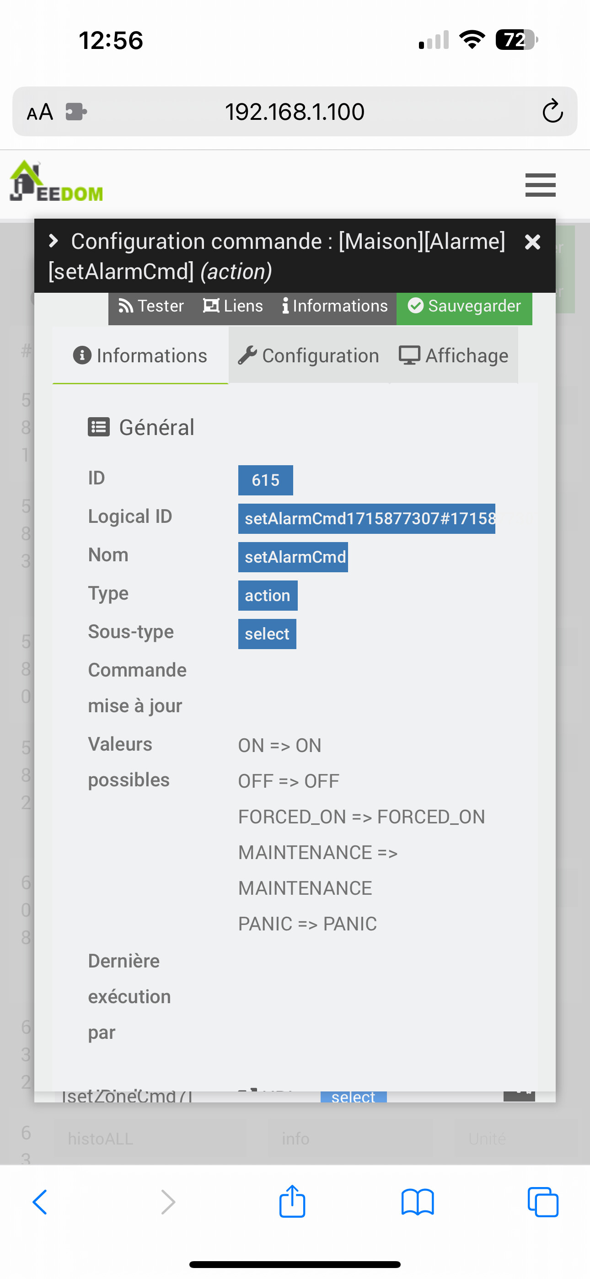Screen dimensions: 590x1279
Task: Switch to the Configuration tab
Action: pyautogui.click(x=308, y=355)
